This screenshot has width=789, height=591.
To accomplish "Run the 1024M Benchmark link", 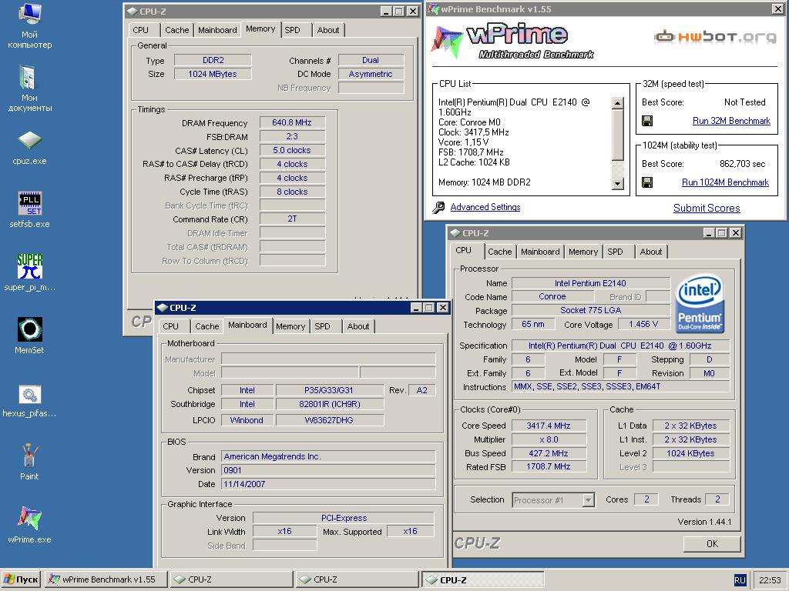I will coord(725,182).
